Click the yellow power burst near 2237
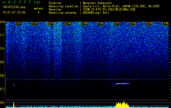The width and height of the screenshot is (171, 108). pyautogui.click(x=122, y=104)
